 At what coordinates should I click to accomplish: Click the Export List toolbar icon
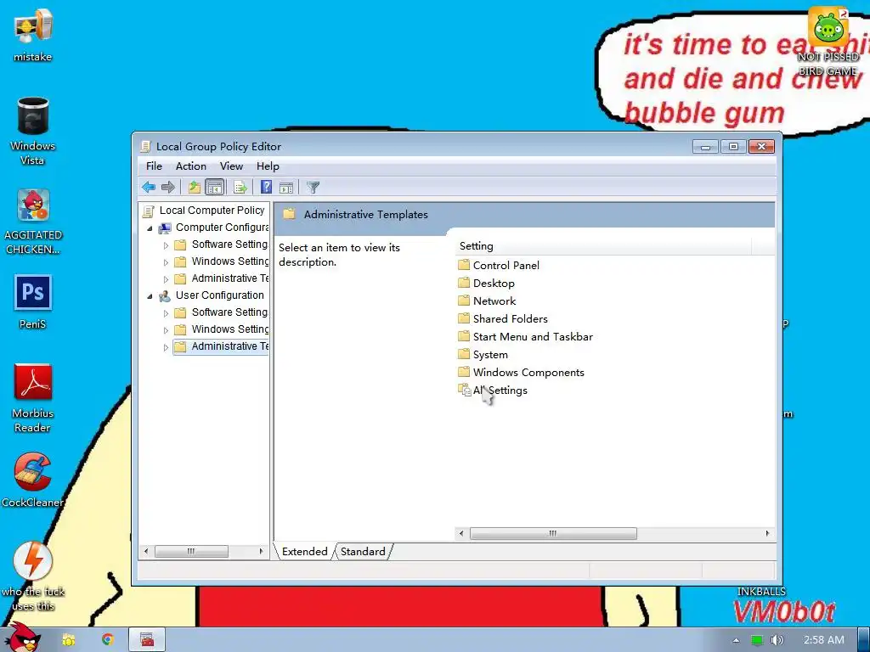[x=240, y=188]
